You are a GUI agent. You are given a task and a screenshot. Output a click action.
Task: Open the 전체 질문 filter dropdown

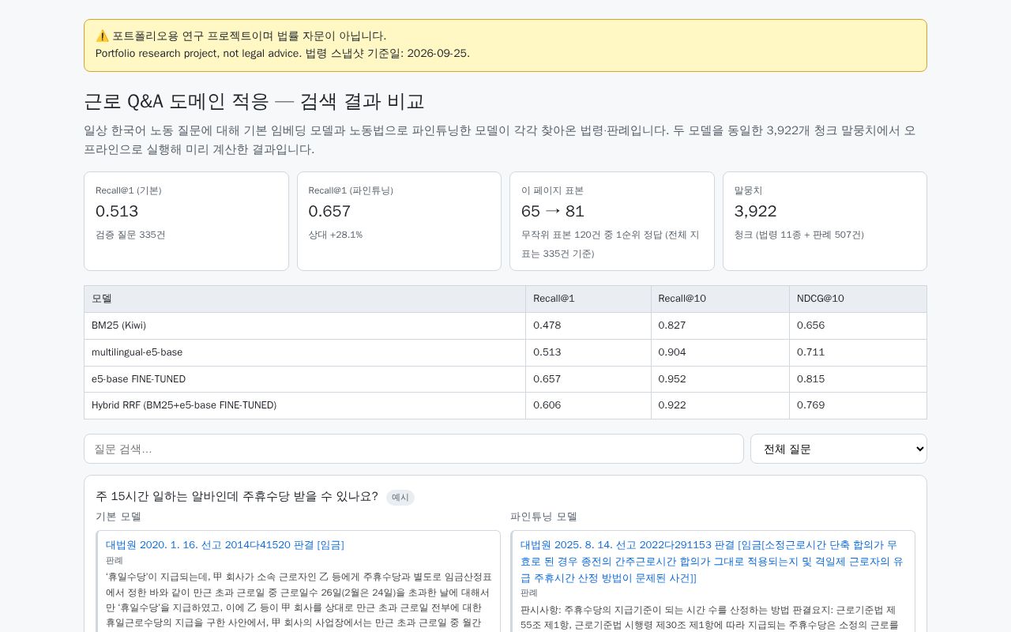click(x=839, y=449)
